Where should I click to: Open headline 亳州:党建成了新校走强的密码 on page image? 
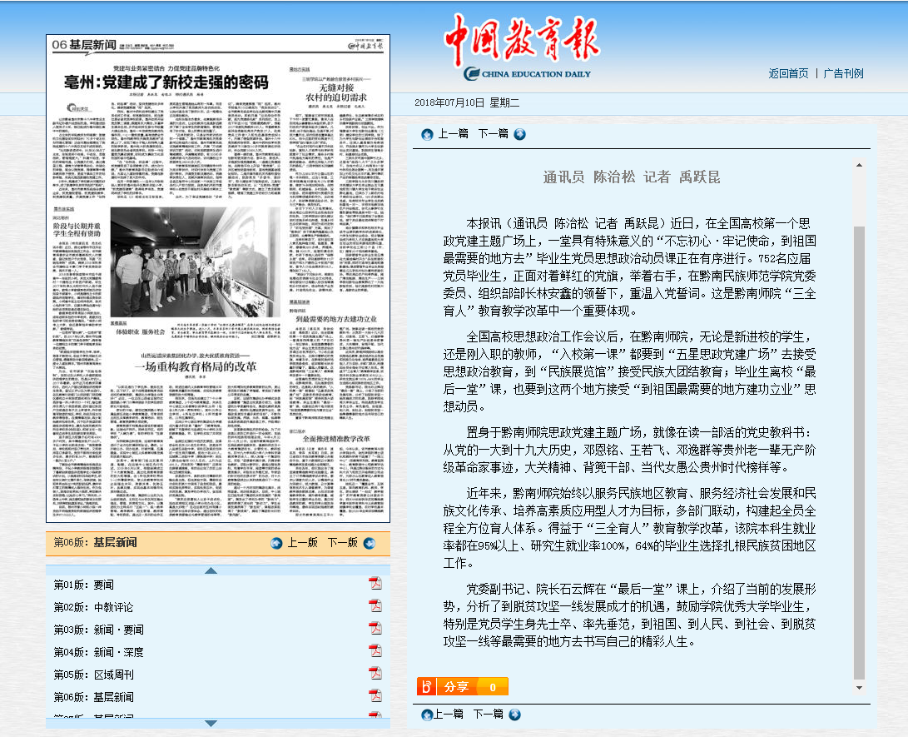point(166,82)
